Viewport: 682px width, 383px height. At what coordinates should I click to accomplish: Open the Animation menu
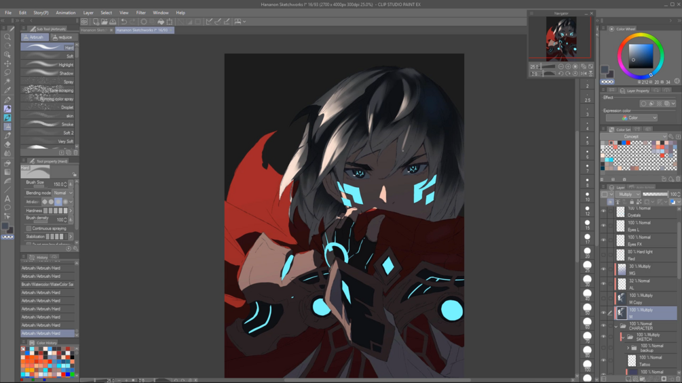[66, 13]
